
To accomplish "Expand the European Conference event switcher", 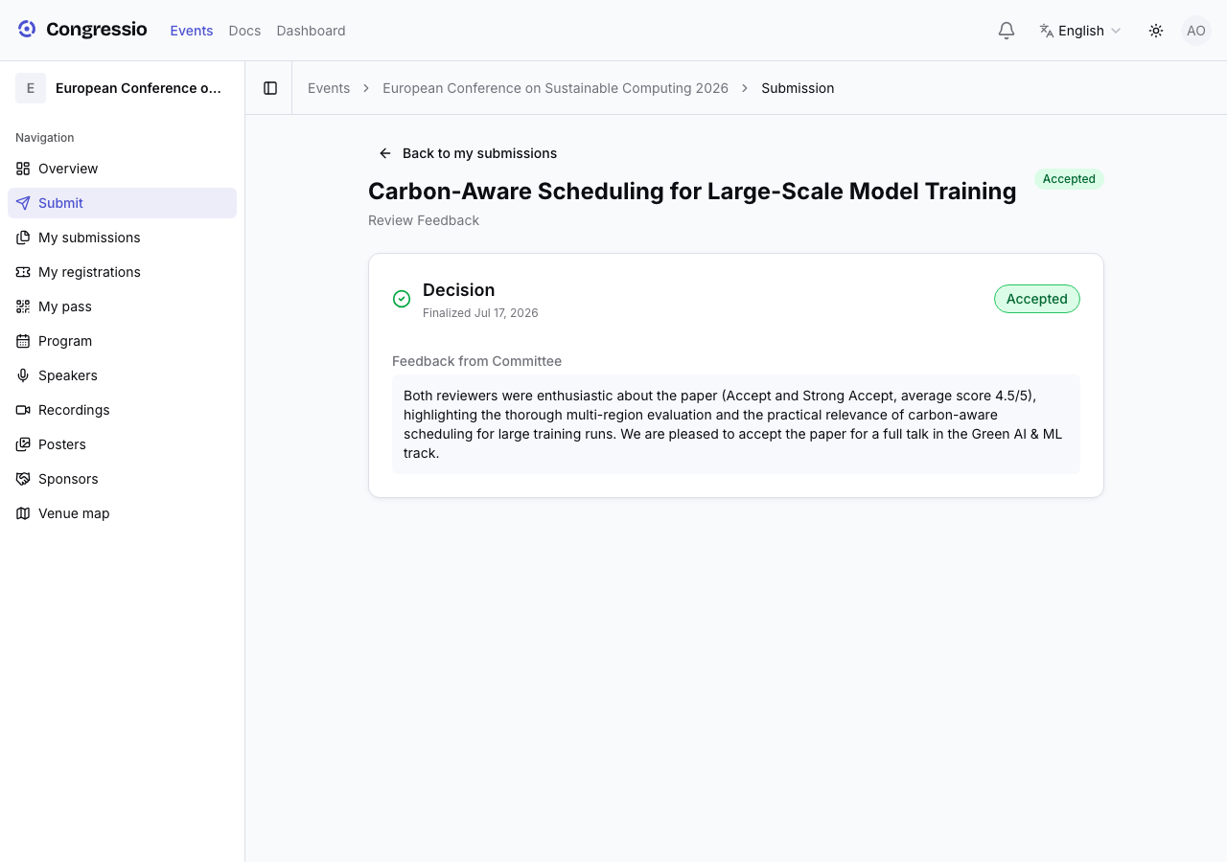I will pyautogui.click(x=123, y=88).
